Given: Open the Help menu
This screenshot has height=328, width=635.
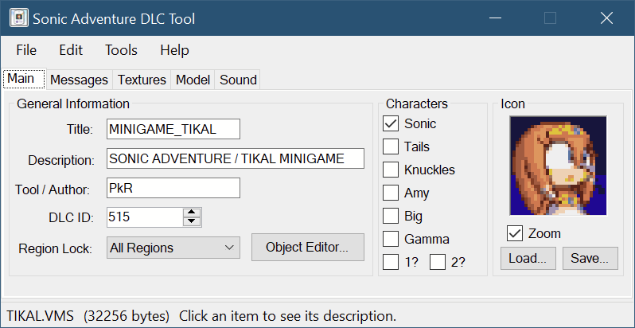Looking at the screenshot, I should point(174,50).
